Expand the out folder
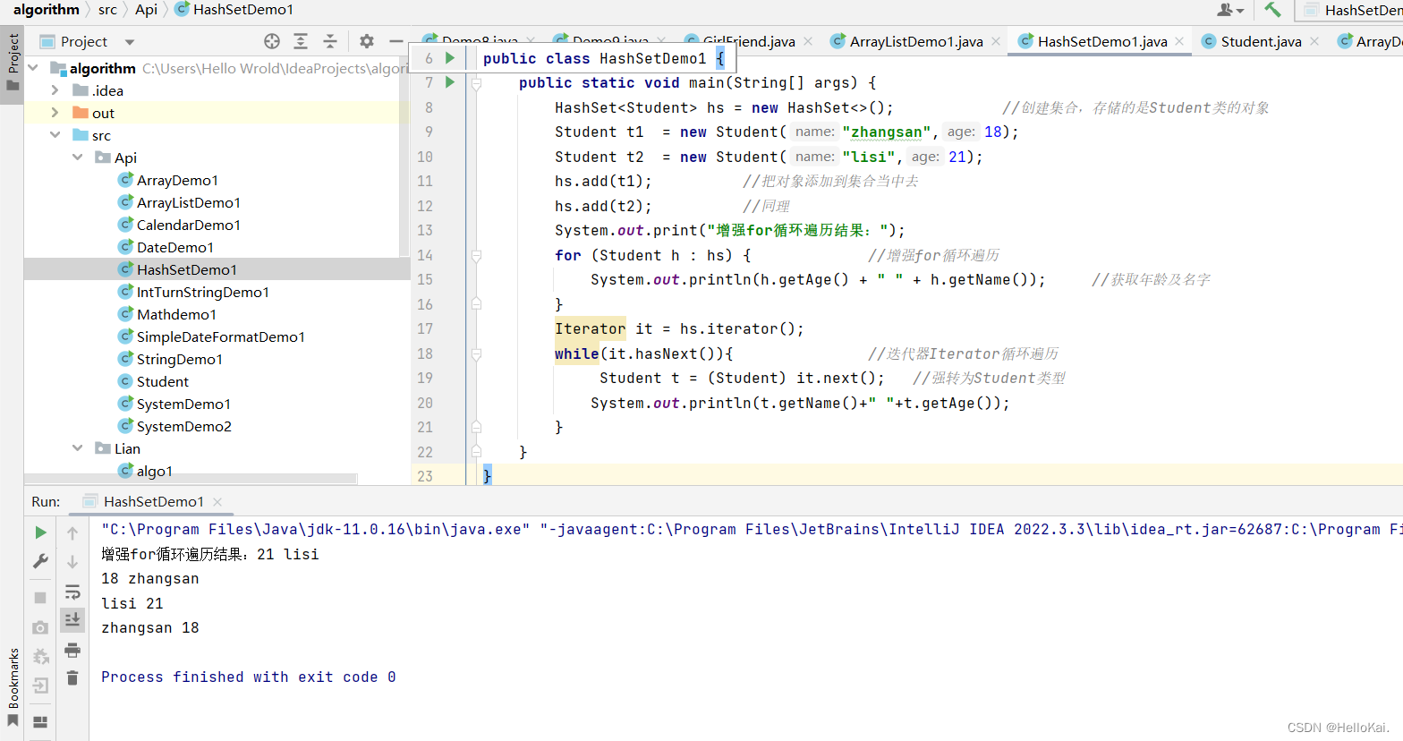This screenshot has width=1403, height=741. click(55, 113)
